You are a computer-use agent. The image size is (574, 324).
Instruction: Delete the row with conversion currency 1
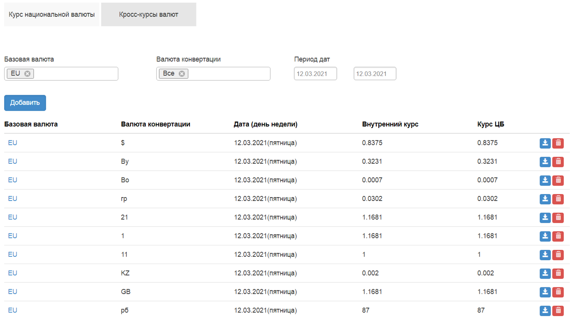[x=558, y=236]
